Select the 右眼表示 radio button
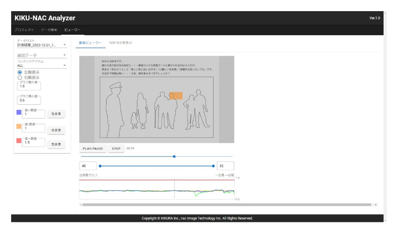 click(x=20, y=78)
